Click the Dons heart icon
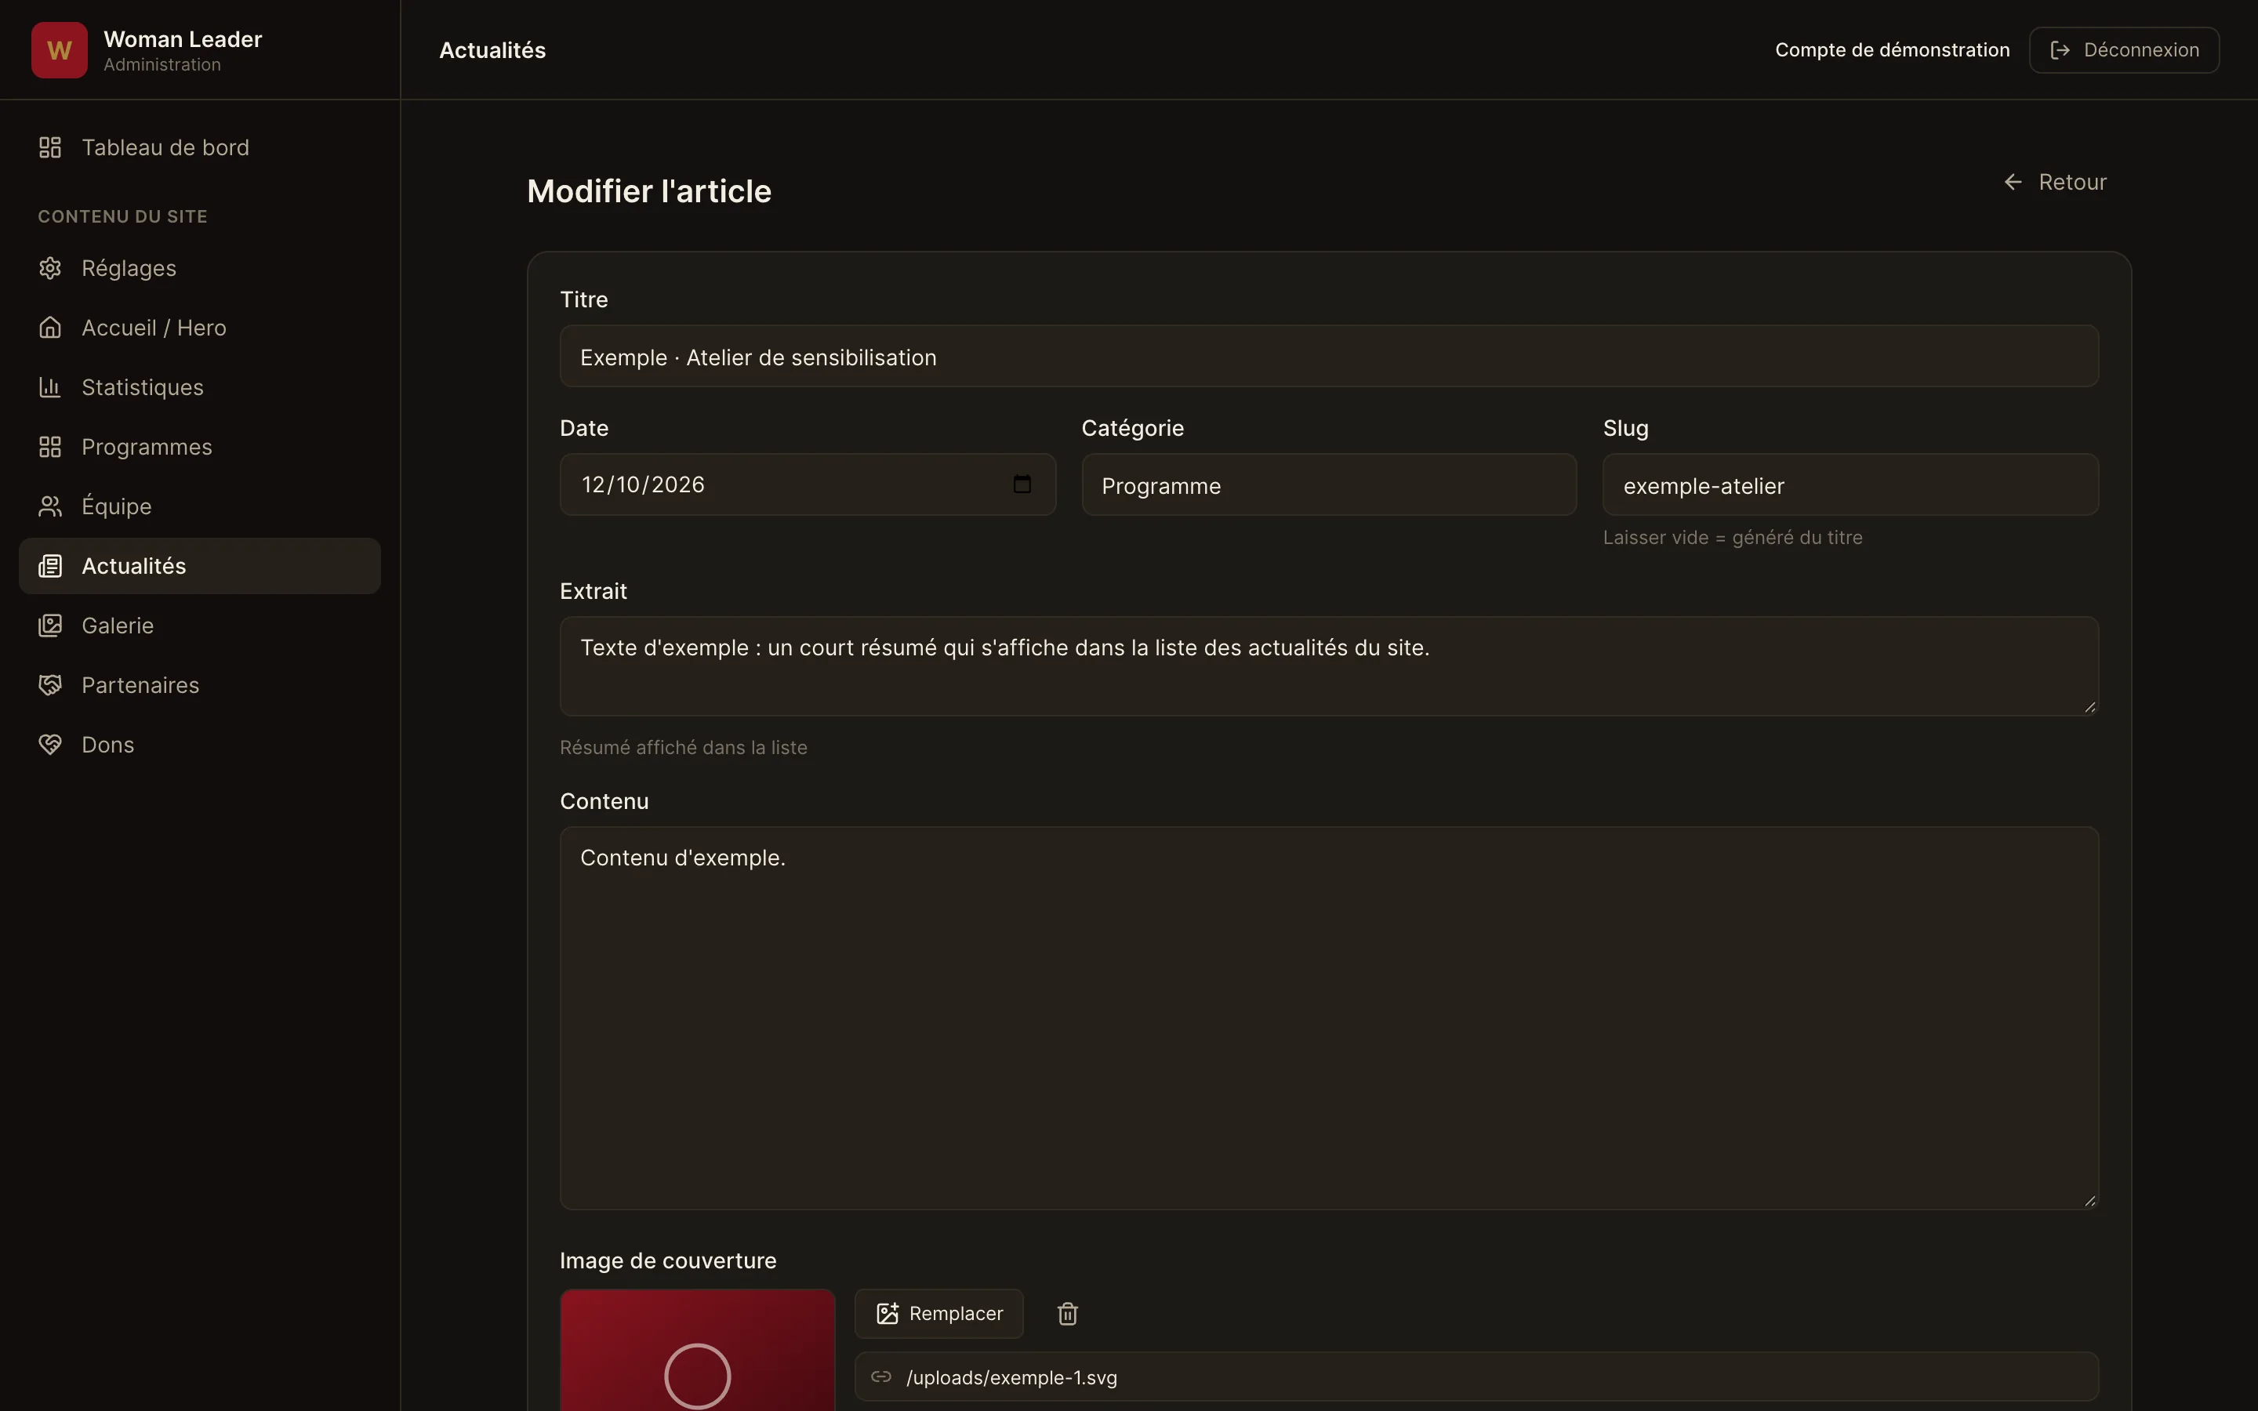This screenshot has height=1411, width=2258. pos(50,745)
